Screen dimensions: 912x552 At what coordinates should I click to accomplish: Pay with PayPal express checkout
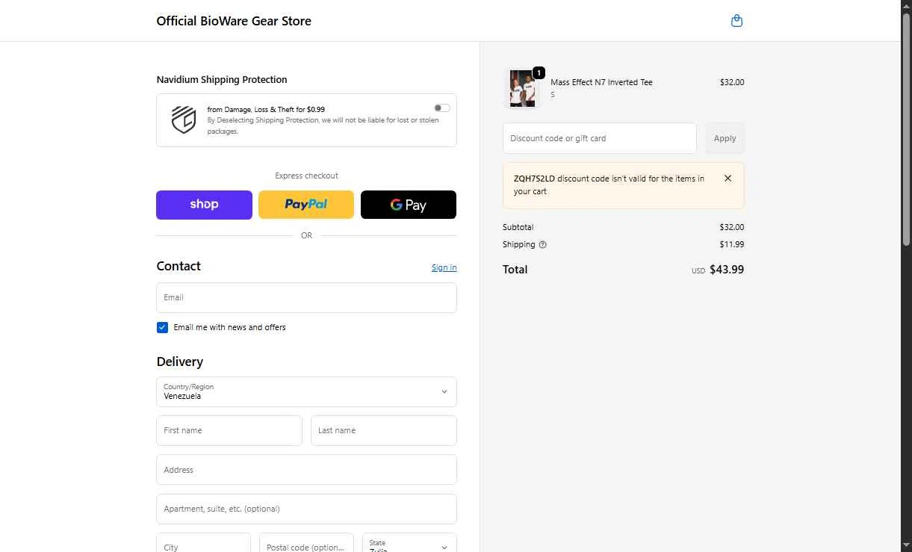coord(306,205)
